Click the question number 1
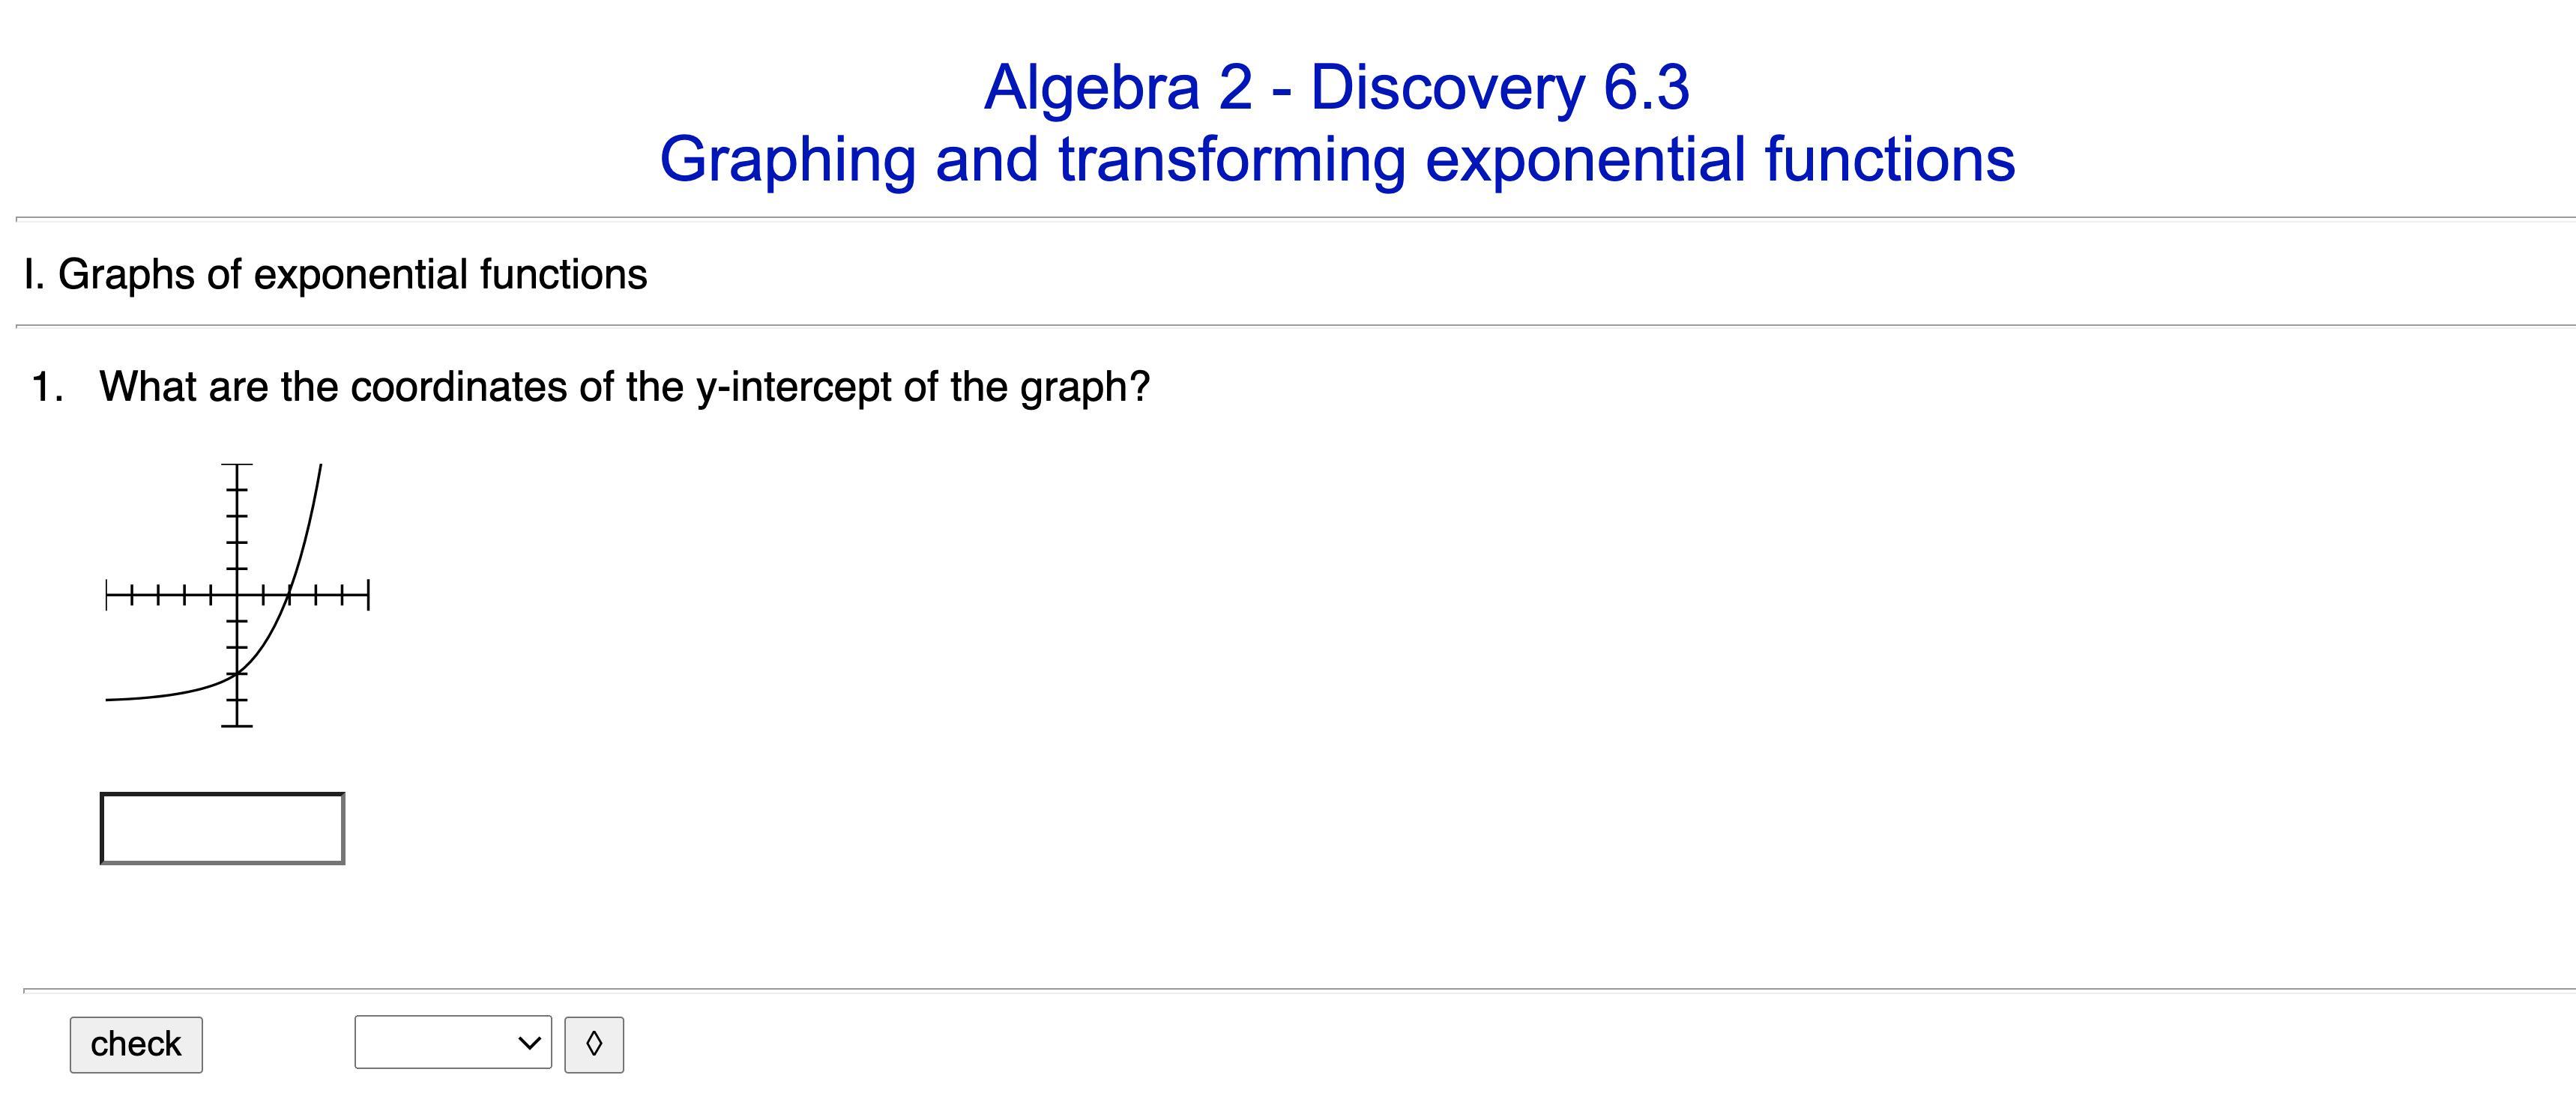The width and height of the screenshot is (2576, 1093). tap(47, 387)
